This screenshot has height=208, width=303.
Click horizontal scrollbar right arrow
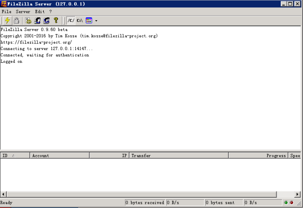[297, 194]
